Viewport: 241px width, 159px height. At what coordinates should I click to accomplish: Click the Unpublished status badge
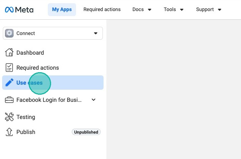(x=86, y=132)
